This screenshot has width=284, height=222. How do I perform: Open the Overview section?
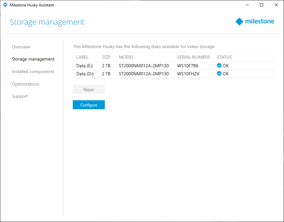pyautogui.click(x=21, y=47)
